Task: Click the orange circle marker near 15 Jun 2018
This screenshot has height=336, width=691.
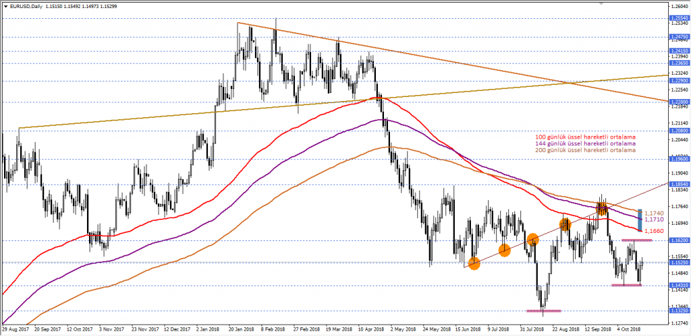Action: (x=474, y=263)
